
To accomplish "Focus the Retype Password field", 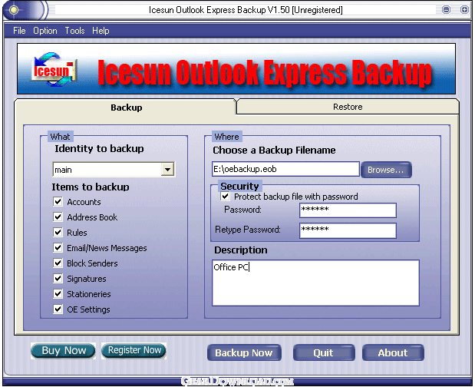I will 348,230.
